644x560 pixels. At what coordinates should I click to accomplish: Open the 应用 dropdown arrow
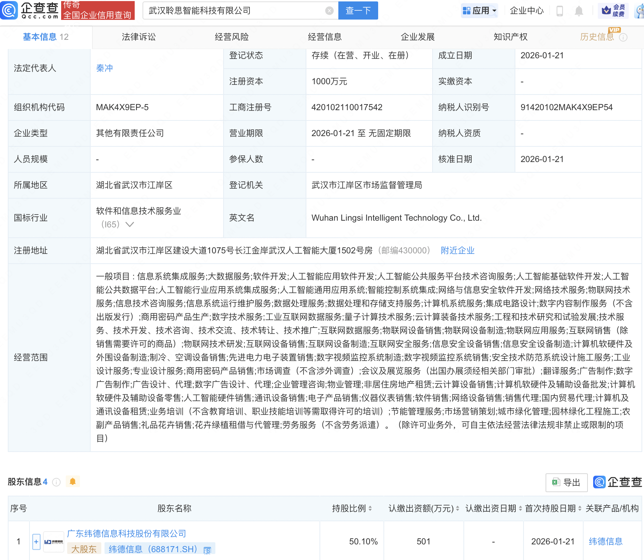tap(493, 11)
